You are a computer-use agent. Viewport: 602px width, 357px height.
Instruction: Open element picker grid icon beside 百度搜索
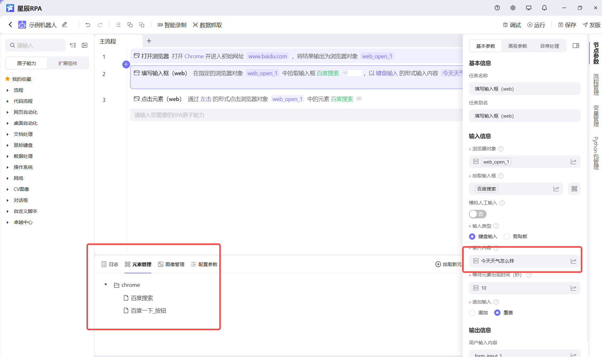point(574,189)
